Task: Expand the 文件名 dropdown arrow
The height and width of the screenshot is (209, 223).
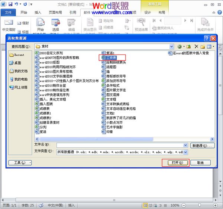Action: [x=185, y=145]
